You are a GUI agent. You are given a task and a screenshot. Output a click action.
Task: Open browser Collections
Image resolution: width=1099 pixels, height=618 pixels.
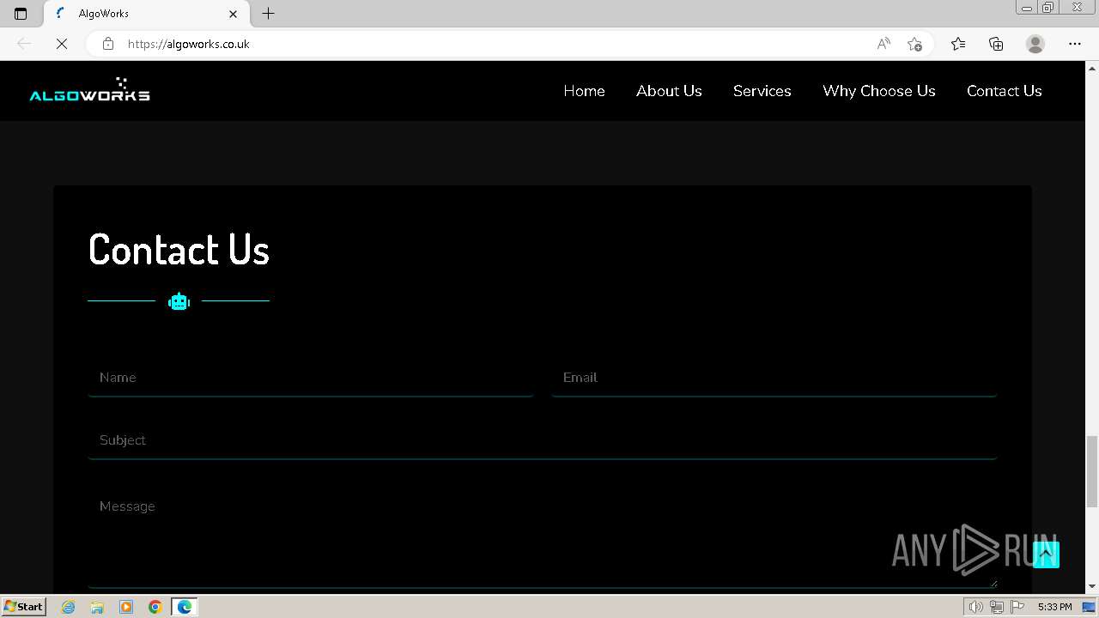coord(996,44)
